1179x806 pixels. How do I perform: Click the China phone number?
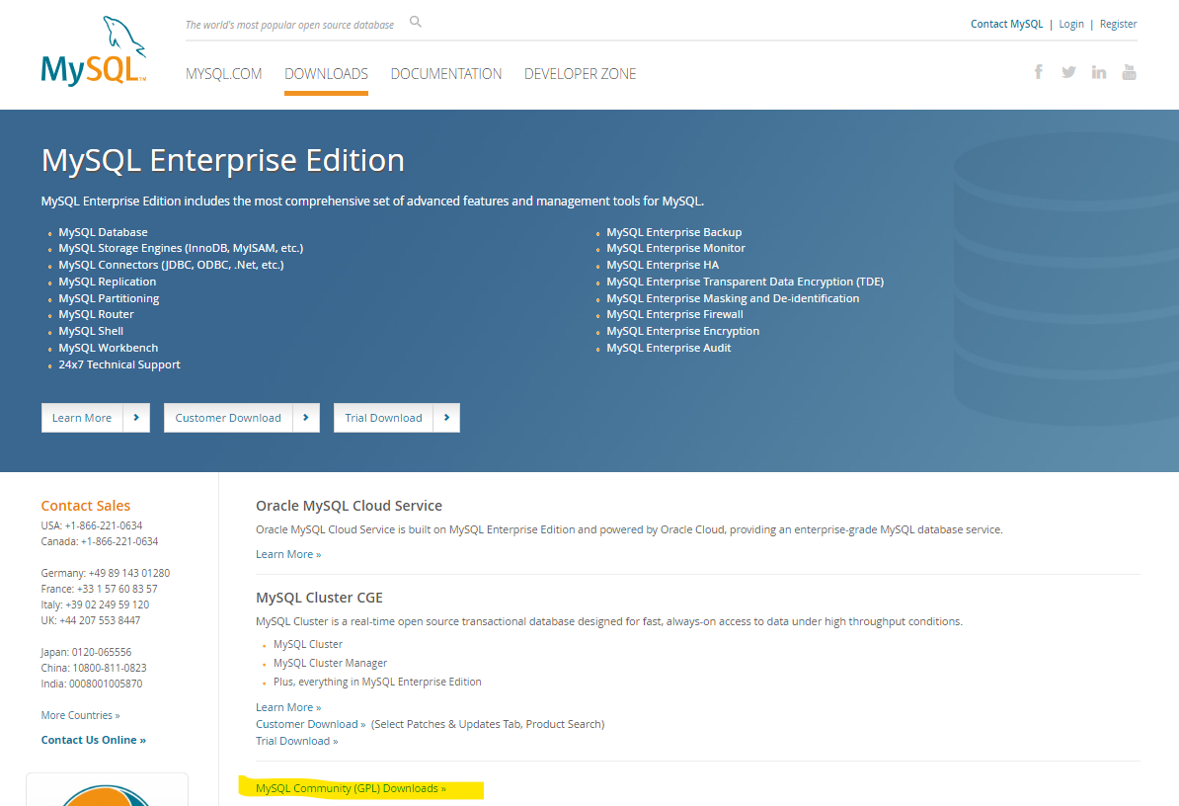pos(110,668)
